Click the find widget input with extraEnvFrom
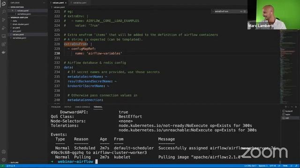 tap(226, 11)
